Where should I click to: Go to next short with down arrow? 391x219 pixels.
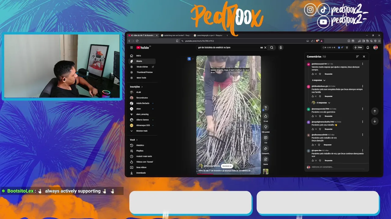coord(375,121)
